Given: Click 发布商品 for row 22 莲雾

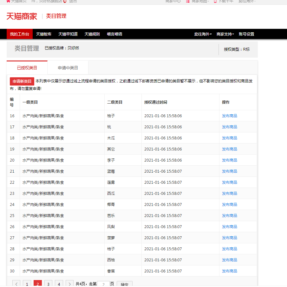Looking at the screenshot, I should click(230, 182).
